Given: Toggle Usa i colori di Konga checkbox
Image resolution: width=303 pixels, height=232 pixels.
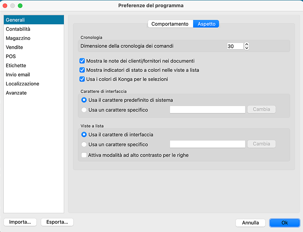Looking at the screenshot, I should pos(82,79).
